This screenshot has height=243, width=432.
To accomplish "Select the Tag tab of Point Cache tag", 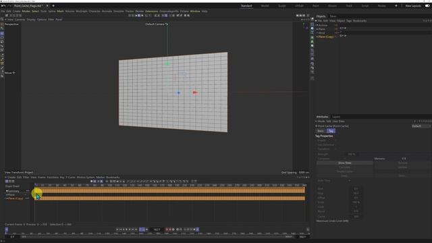I will pyautogui.click(x=331, y=131).
